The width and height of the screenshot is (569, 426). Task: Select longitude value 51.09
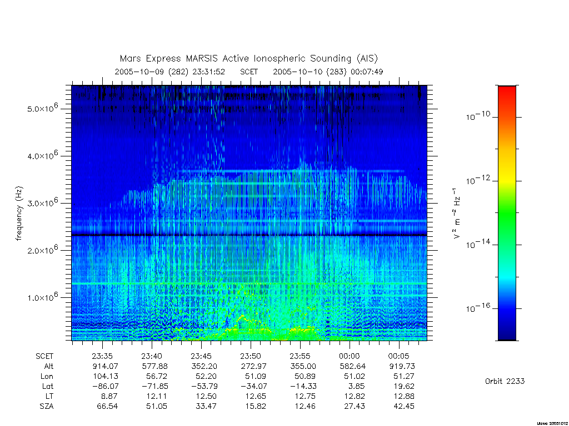(256, 377)
